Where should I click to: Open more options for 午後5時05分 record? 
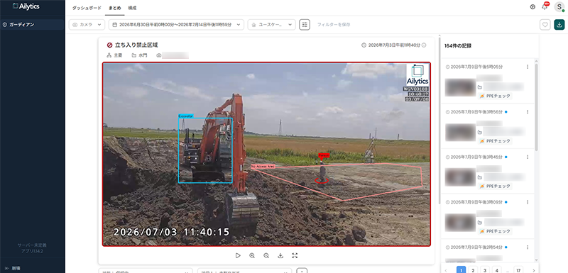pyautogui.click(x=528, y=67)
